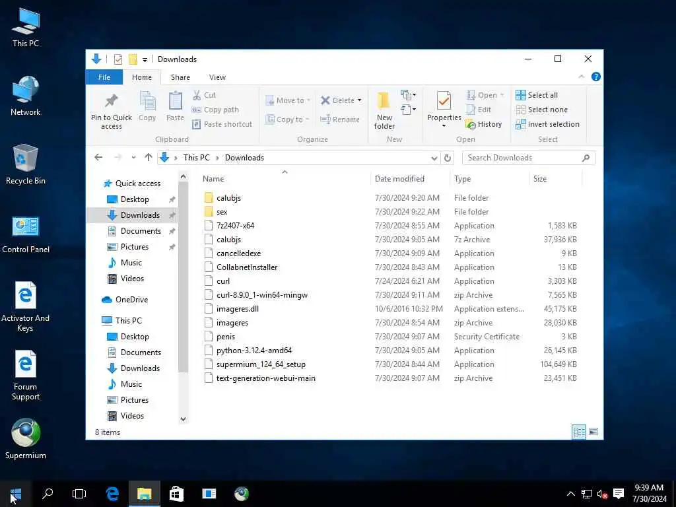Click Select none in ribbon
Viewport: 676px width, 507px height.
click(x=541, y=110)
